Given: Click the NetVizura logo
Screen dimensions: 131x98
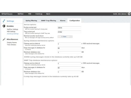Looking at the screenshot, I should click(x=7, y=14).
